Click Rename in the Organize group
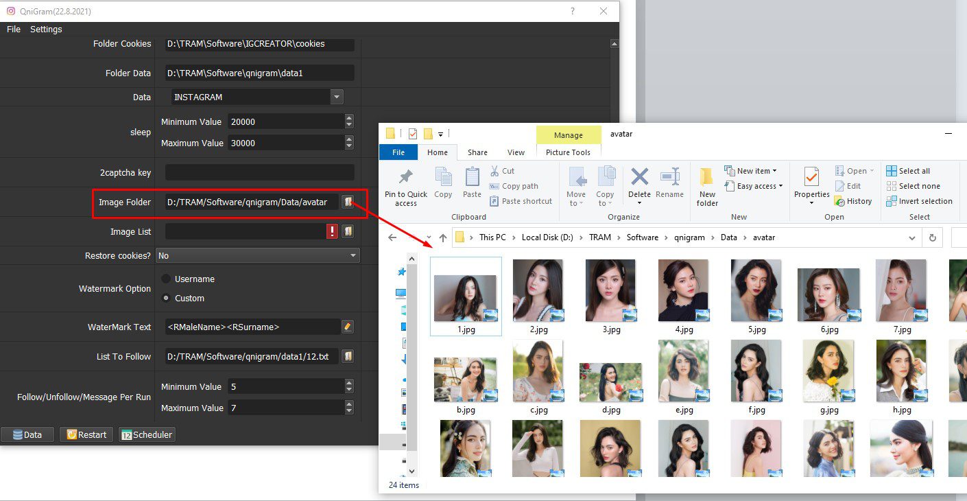Image resolution: width=967 pixels, height=501 pixels. point(669,183)
